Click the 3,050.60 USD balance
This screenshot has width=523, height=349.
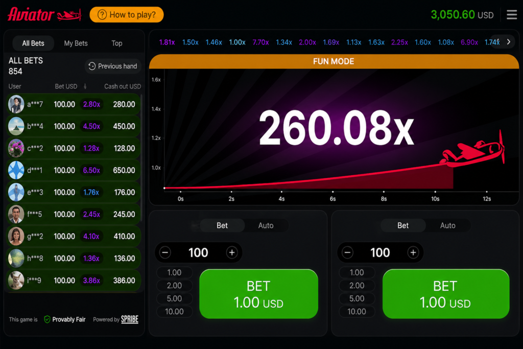coord(462,15)
